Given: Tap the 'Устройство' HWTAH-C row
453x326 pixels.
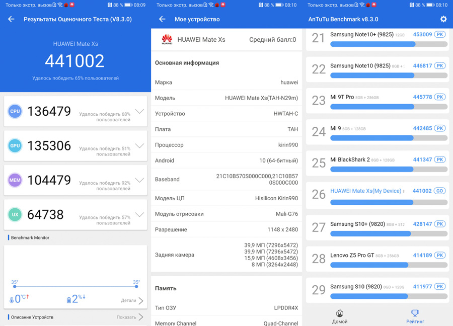Looking at the screenshot, I should click(x=226, y=114).
